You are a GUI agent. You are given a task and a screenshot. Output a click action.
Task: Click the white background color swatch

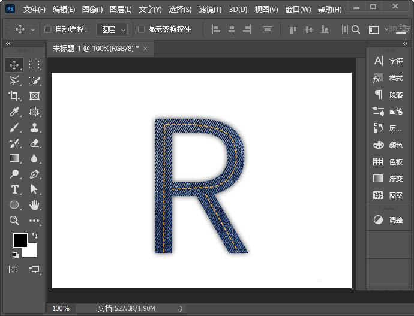tap(31, 252)
